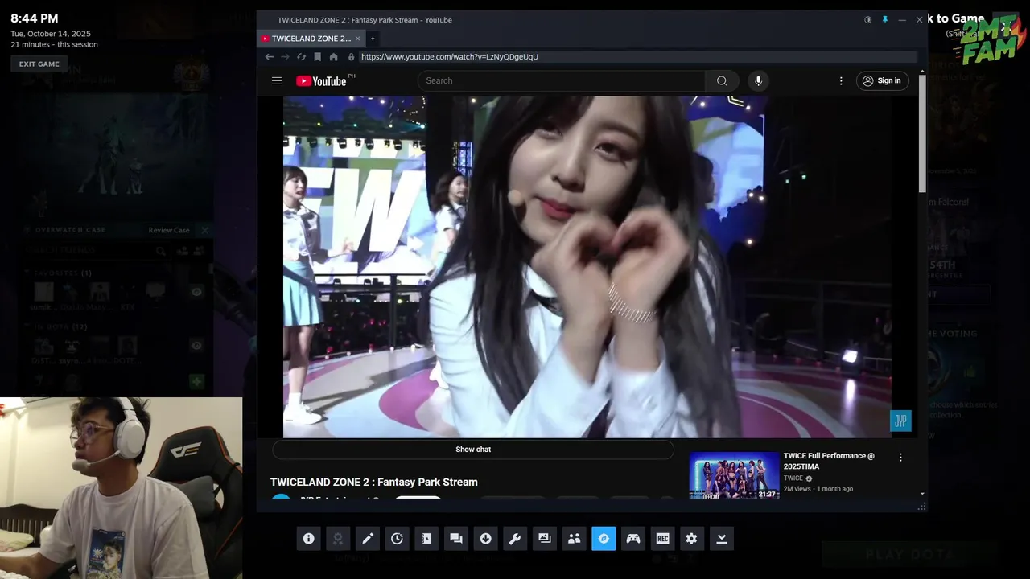The height and width of the screenshot is (579, 1030).
Task: Click the TWICELAND ZONE 2 : Fantasy Park Stream title
Action: coord(374,482)
